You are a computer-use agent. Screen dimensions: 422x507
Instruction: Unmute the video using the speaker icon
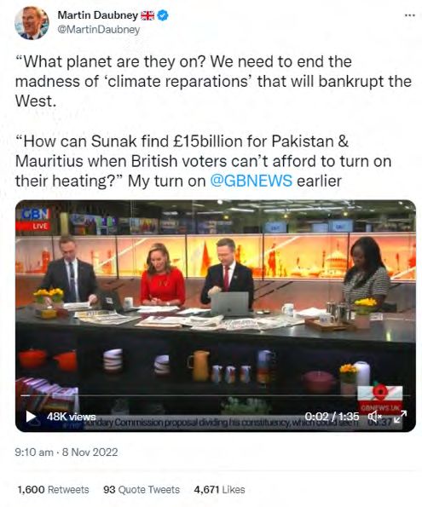click(x=375, y=417)
